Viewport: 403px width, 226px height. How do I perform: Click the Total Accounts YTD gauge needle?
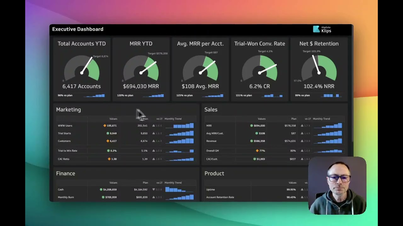[87, 65]
